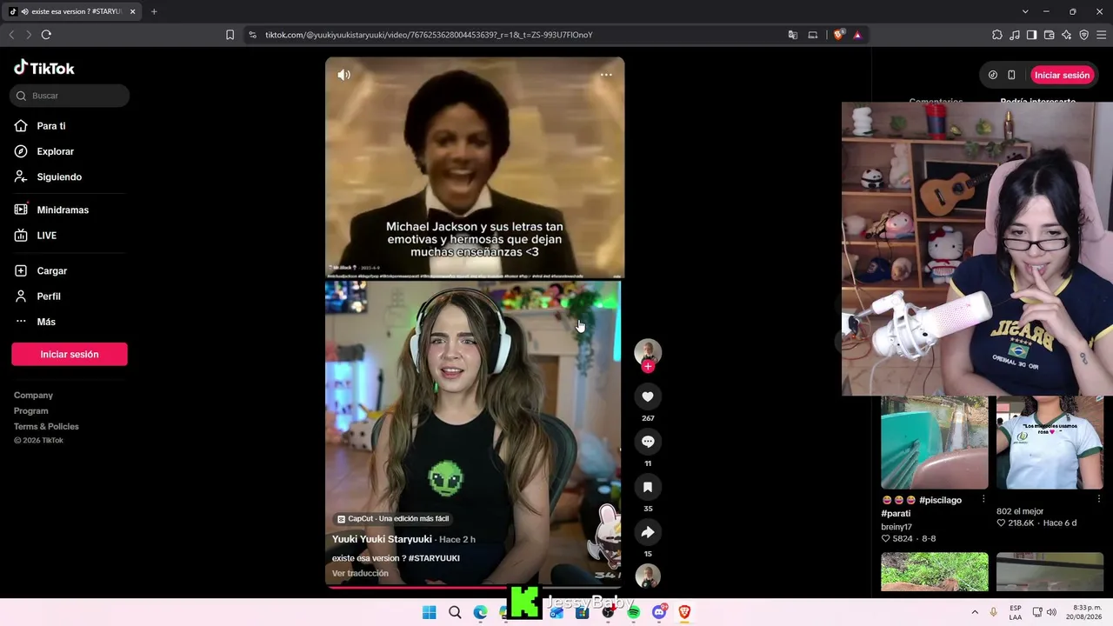Click the top-right Iniciar sesión button

(x=1062, y=75)
